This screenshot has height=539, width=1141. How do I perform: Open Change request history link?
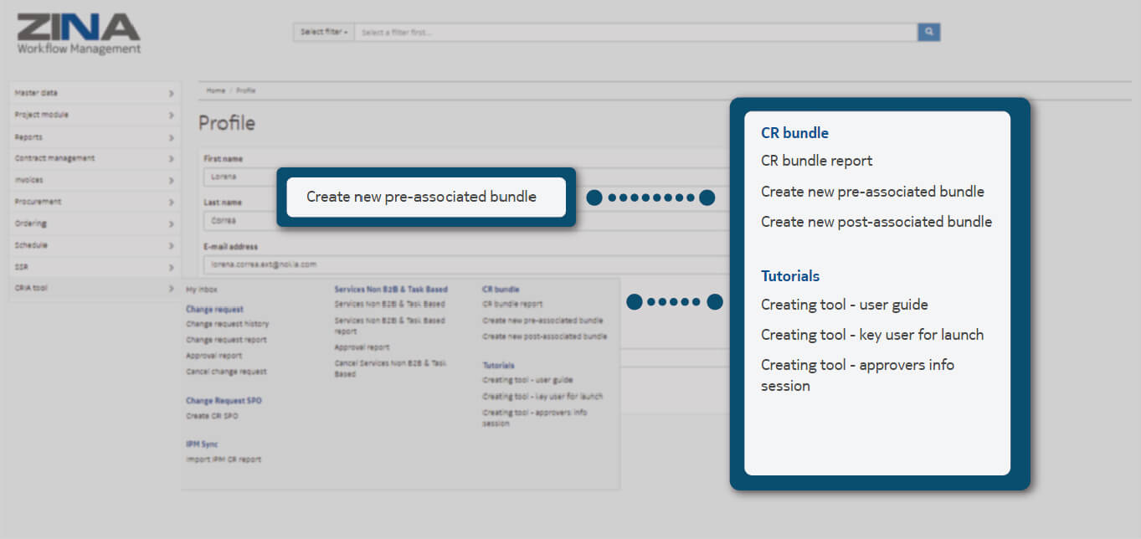[x=227, y=324]
